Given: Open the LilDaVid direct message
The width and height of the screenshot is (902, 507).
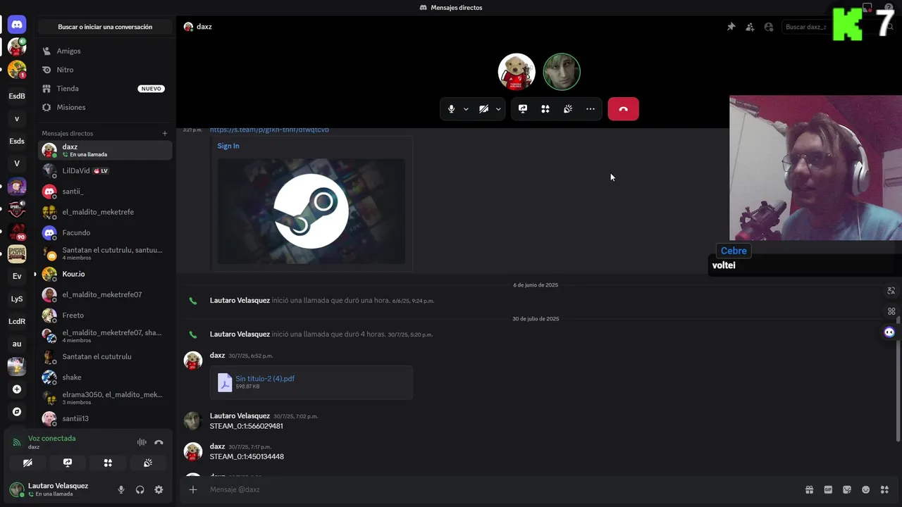Looking at the screenshot, I should tap(105, 170).
